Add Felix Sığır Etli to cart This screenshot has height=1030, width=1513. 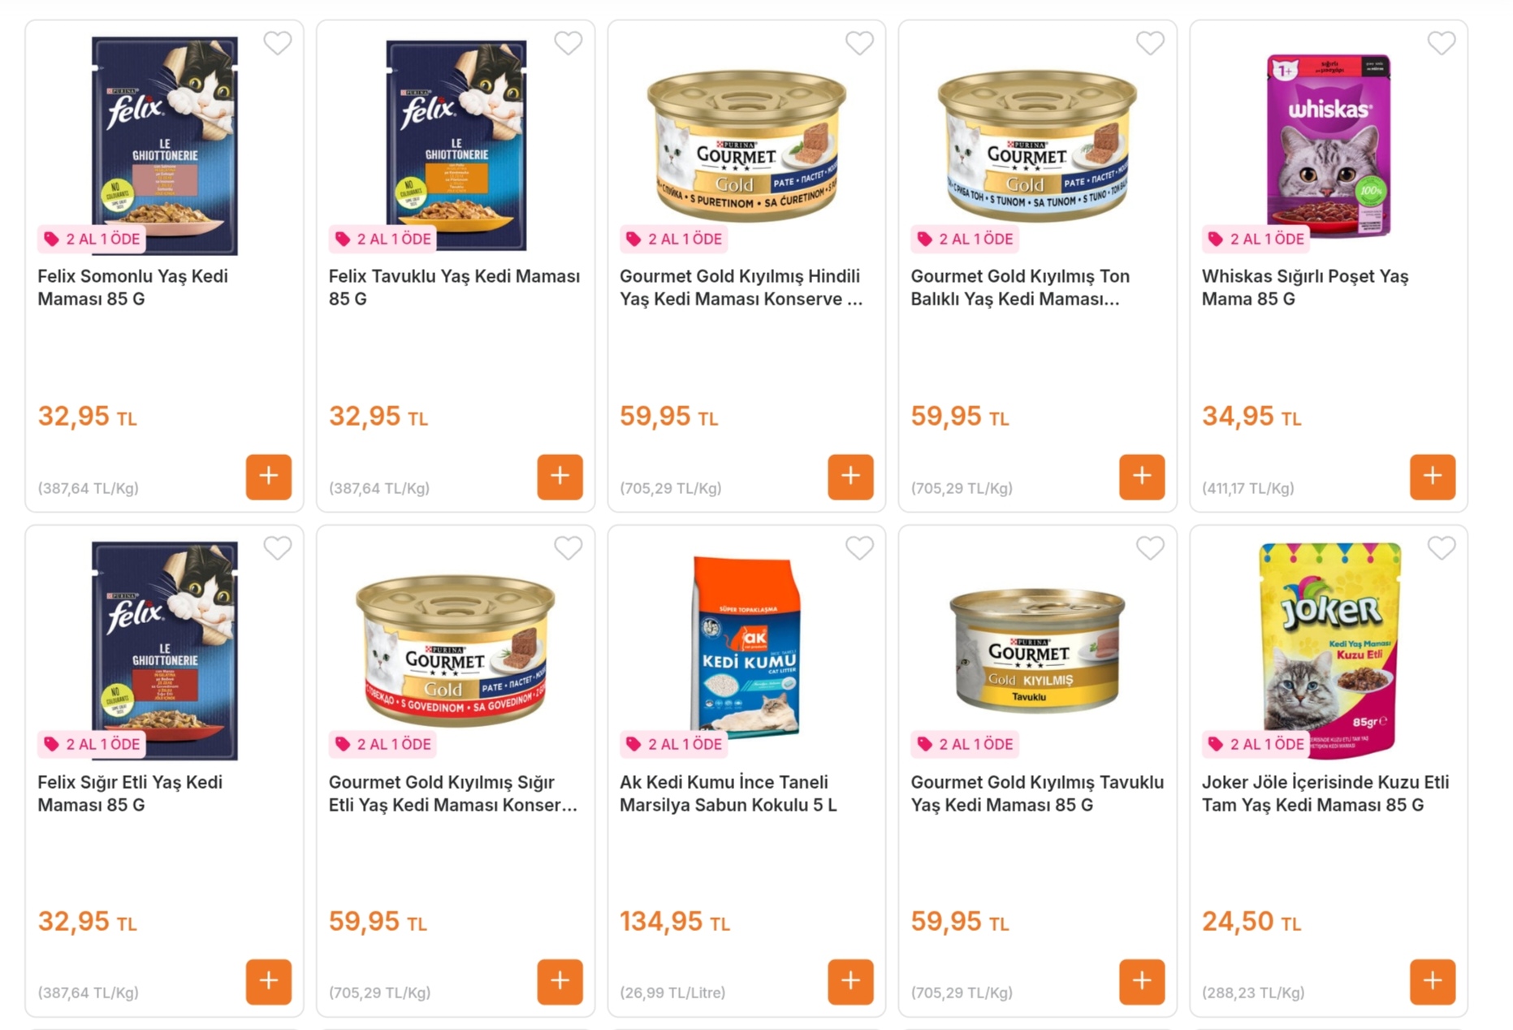tap(269, 981)
